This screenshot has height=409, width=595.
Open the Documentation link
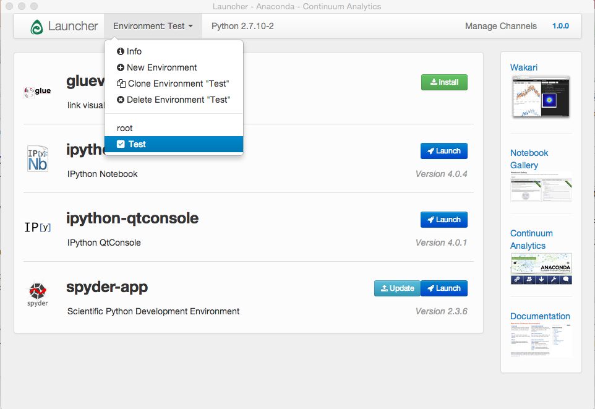tap(540, 316)
